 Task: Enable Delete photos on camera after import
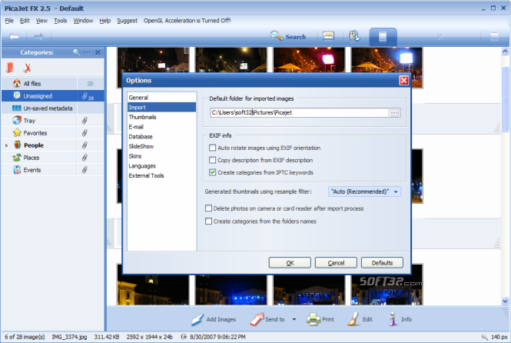[x=208, y=208]
